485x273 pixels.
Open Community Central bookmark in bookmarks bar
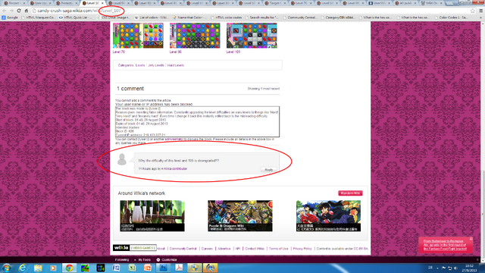[299, 17]
